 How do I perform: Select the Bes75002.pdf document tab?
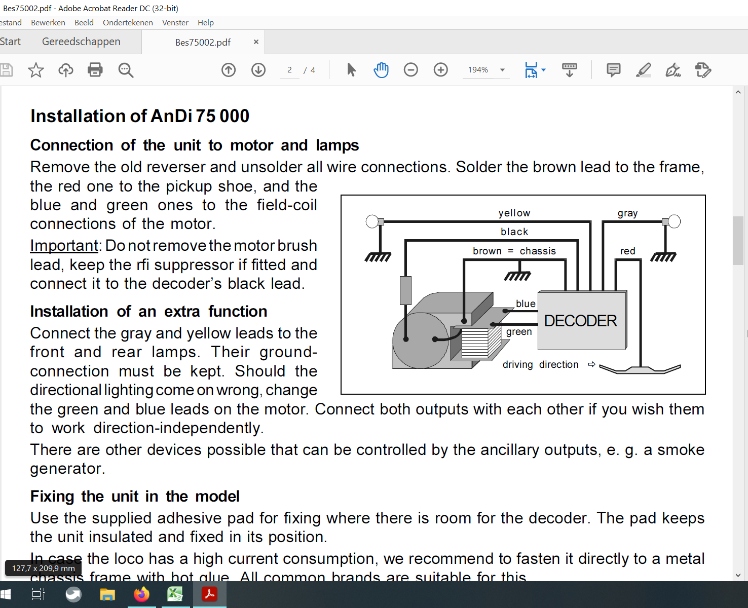click(203, 42)
